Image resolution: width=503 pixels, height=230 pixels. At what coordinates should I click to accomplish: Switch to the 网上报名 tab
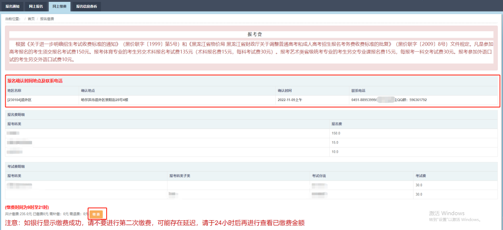coord(36,6)
